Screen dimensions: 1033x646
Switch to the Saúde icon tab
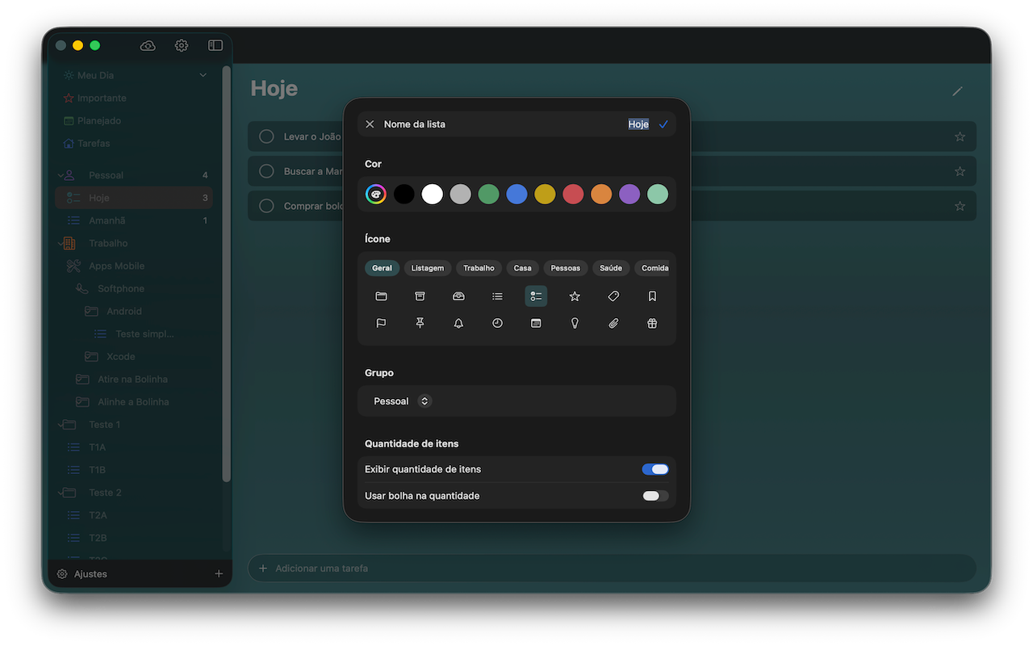(x=611, y=268)
